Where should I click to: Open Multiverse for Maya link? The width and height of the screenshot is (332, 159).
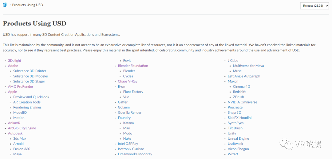click(249, 66)
